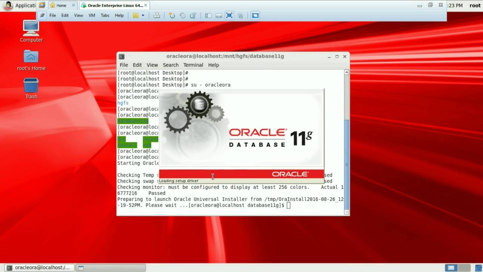Viewport: 483px width, 272px height.
Task: Close the oracleora terminal window
Action: (345, 56)
